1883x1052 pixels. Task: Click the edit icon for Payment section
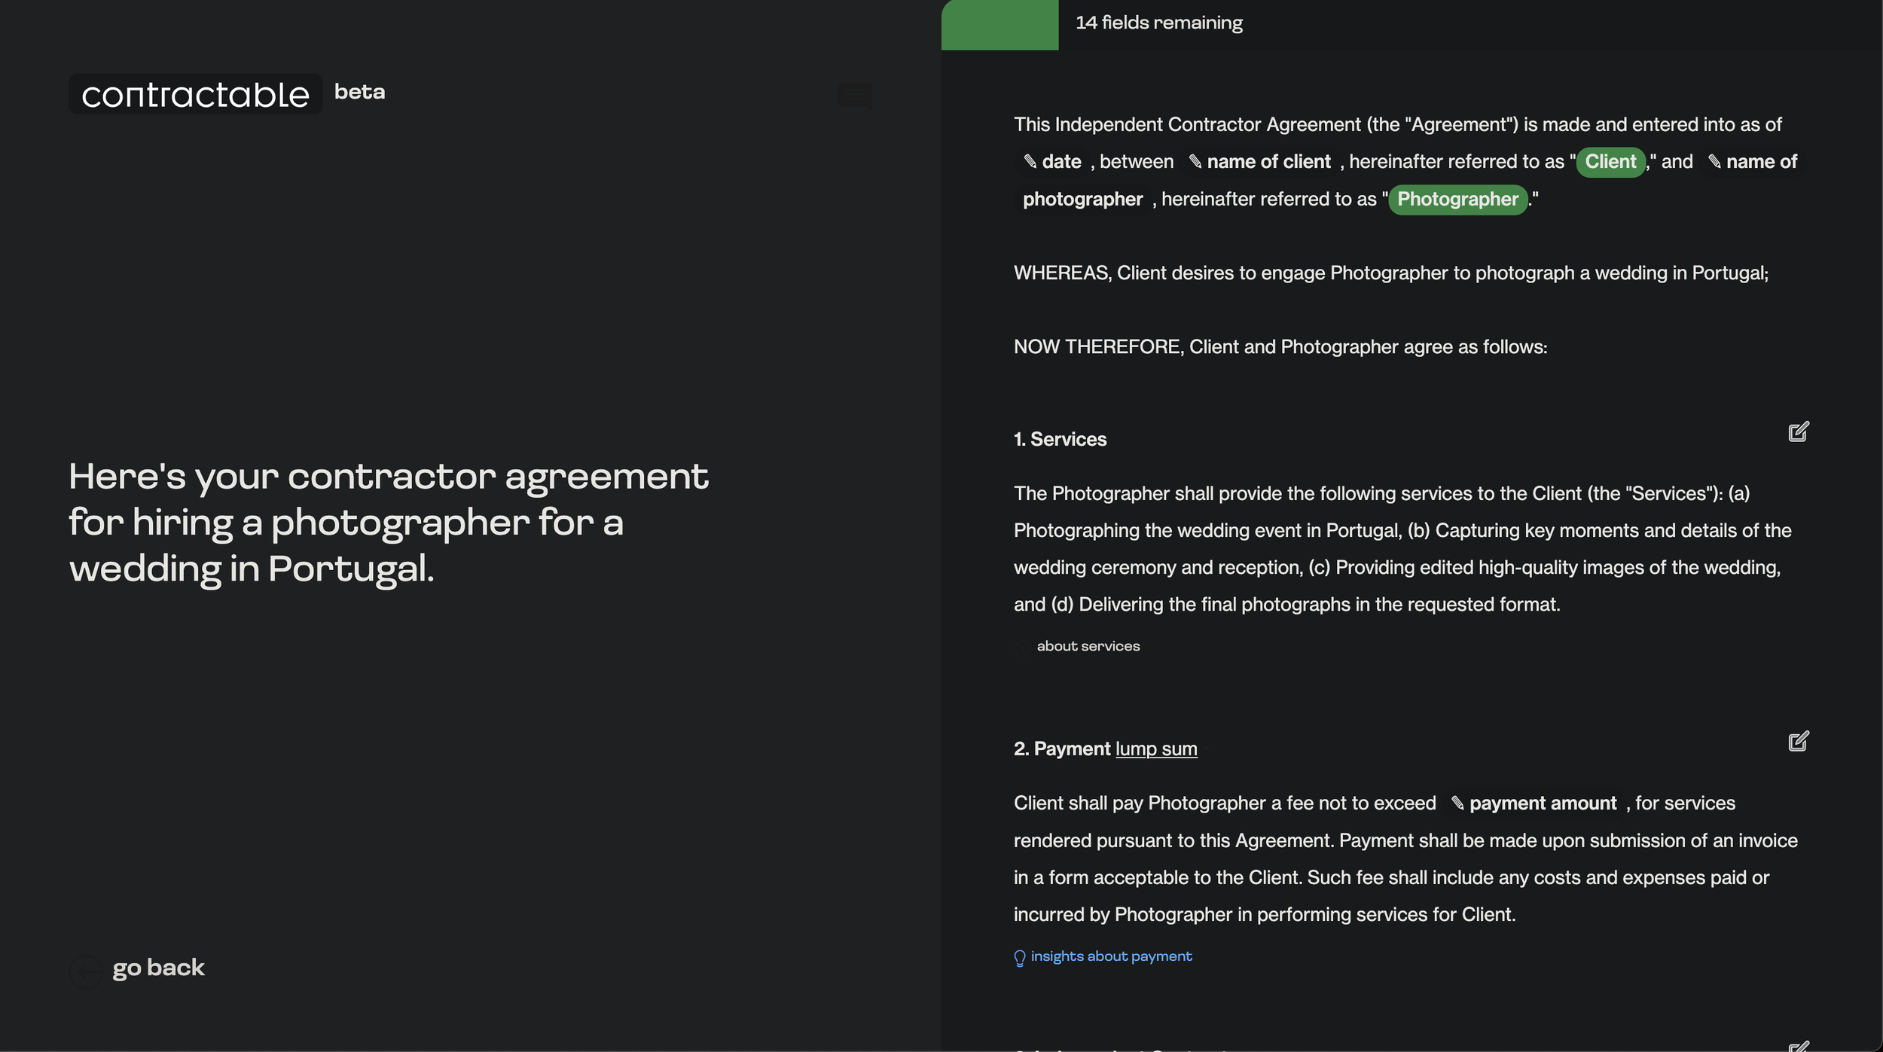click(1798, 742)
